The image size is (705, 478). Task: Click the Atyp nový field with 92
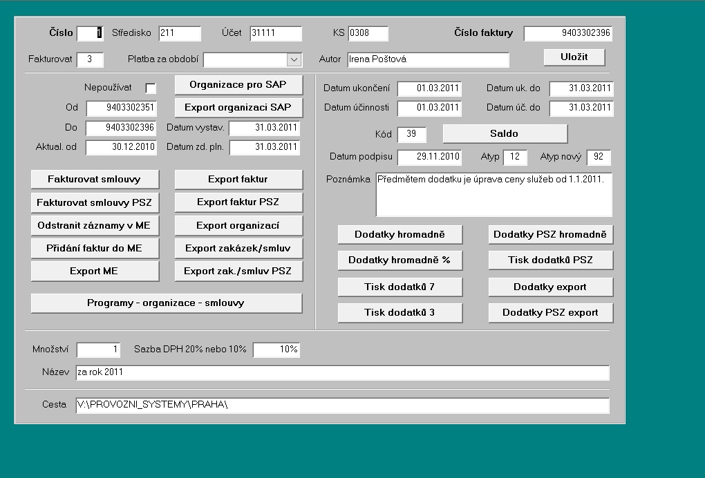[x=599, y=157]
